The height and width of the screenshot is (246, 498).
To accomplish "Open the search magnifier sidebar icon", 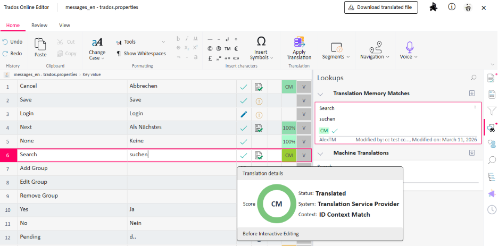I will [492, 160].
